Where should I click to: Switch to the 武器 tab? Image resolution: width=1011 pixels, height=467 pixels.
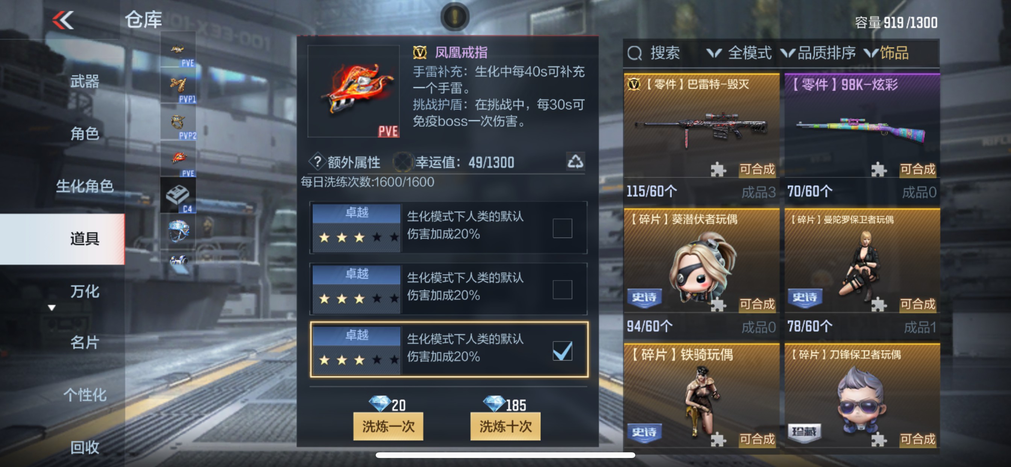pyautogui.click(x=85, y=81)
